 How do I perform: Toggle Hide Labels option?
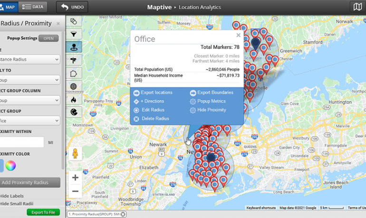pyautogui.click(x=12, y=196)
